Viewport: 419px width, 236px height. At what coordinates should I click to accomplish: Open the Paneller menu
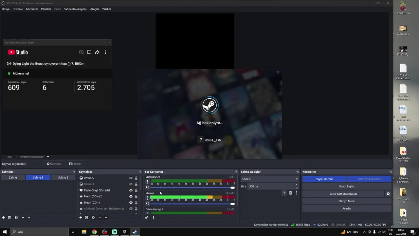(x=46, y=9)
